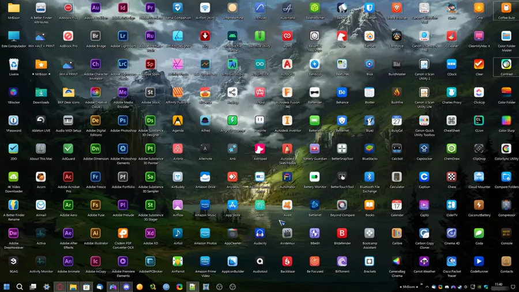Image resolution: width=519 pixels, height=292 pixels.
Task: Launch Adobe Photoshop from the desktop
Action: pos(123,121)
